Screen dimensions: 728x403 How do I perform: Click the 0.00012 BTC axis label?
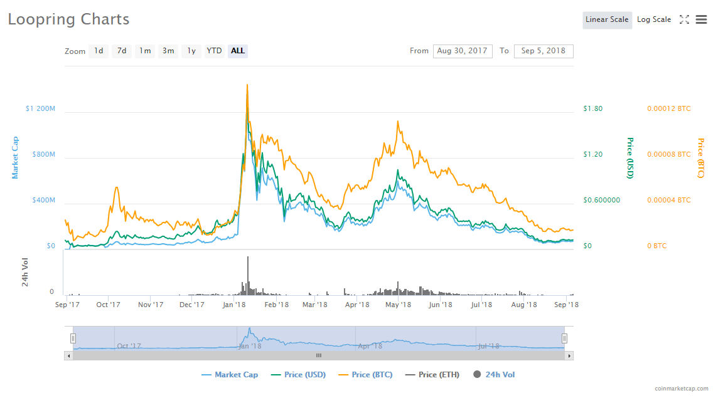(x=669, y=108)
